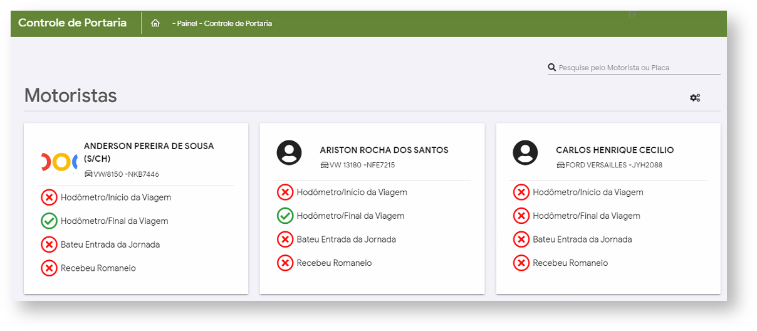This screenshot has width=757, height=331.
Task: Open ARISTON ROCHA DOS SANTOS driver name
Action: pos(384,150)
